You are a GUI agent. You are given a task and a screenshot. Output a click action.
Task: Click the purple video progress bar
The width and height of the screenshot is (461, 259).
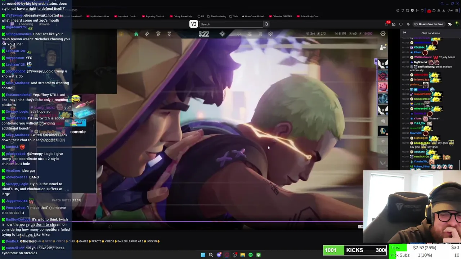click(218, 222)
